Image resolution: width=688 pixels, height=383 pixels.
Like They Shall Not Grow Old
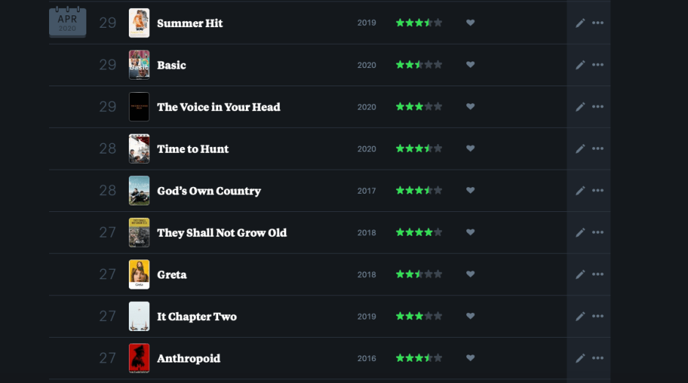[471, 232]
